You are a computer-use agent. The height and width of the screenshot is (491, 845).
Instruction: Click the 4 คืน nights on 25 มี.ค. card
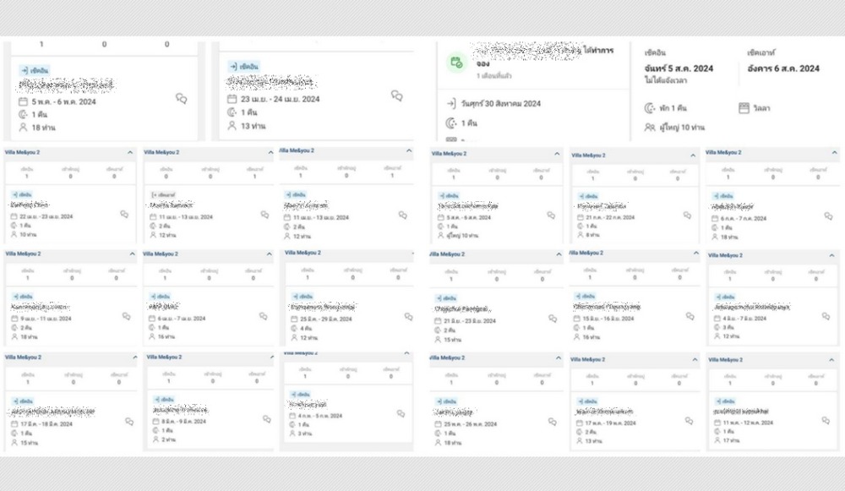pos(306,328)
